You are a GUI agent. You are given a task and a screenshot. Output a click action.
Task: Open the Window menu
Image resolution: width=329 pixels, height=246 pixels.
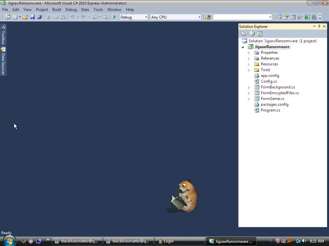[x=114, y=10]
